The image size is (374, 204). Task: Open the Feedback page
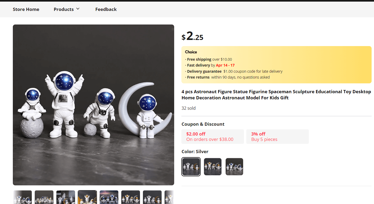[106, 9]
